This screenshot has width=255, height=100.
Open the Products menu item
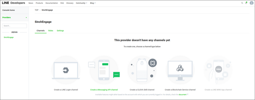(x=39, y=3)
